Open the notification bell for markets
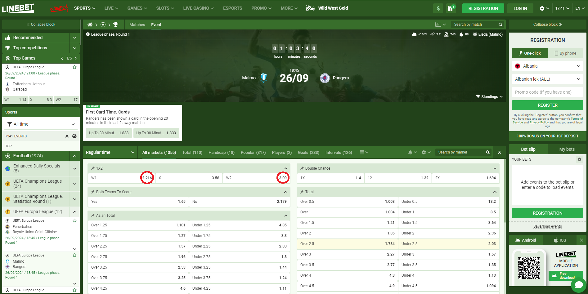 [410, 152]
